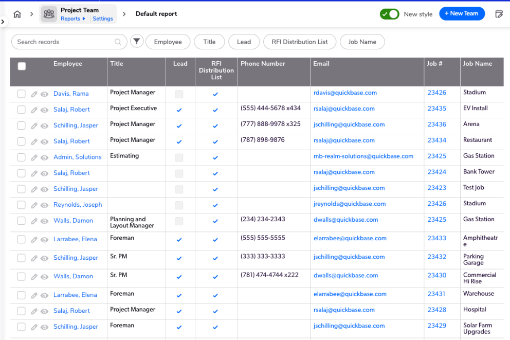Open the RFI Distribution List filter
Screen dimensions: 510x340
click(x=300, y=42)
